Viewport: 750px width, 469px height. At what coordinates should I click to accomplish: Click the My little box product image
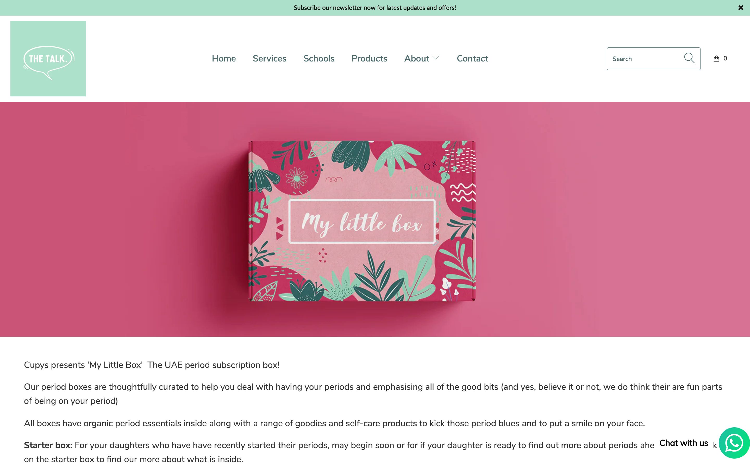[362, 221]
